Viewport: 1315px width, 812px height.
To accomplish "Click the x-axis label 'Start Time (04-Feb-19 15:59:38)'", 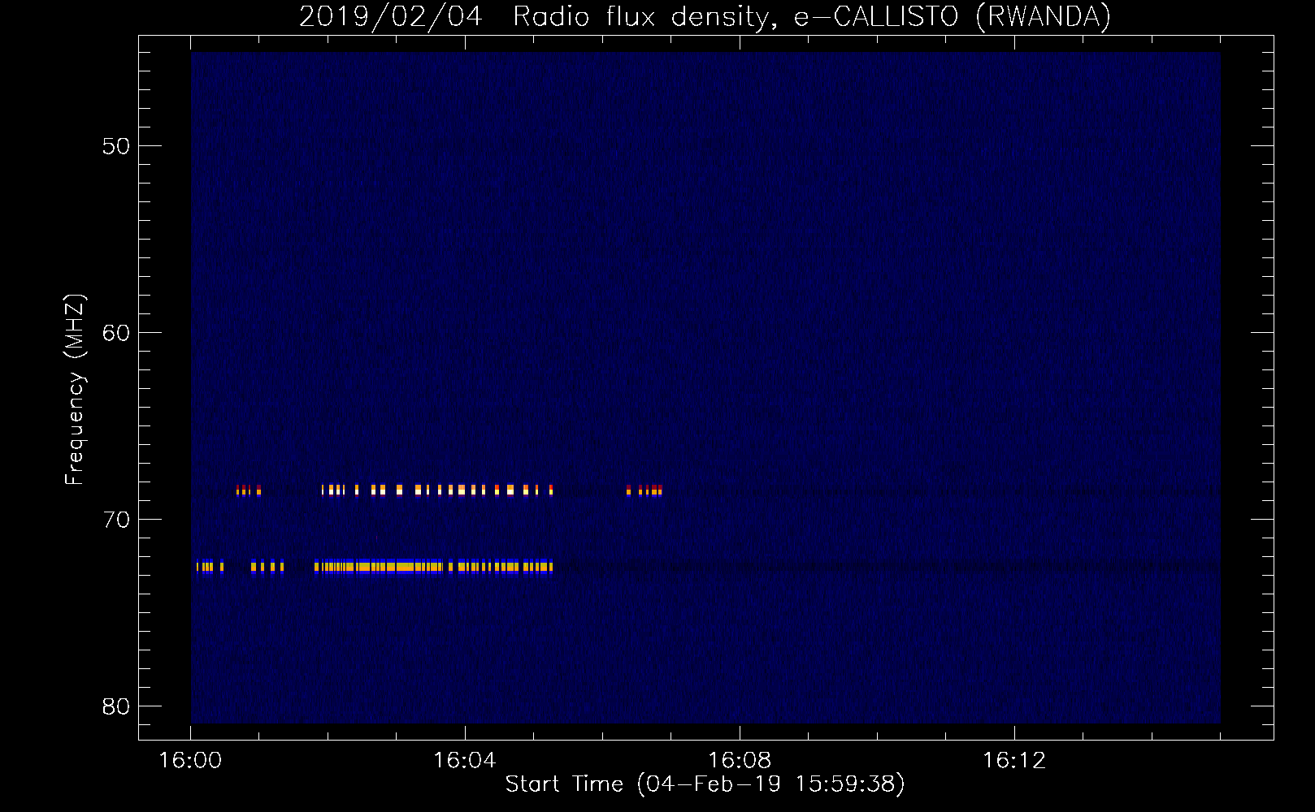I will click(705, 784).
